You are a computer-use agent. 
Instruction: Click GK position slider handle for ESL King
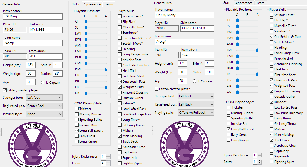pyautogui.click(x=86, y=94)
